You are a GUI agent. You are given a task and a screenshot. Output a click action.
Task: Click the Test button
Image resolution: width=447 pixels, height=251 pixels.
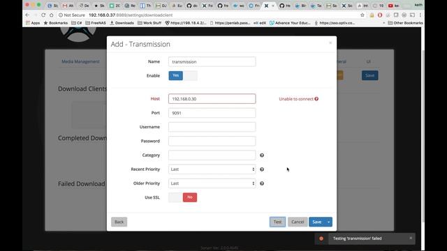point(277,222)
